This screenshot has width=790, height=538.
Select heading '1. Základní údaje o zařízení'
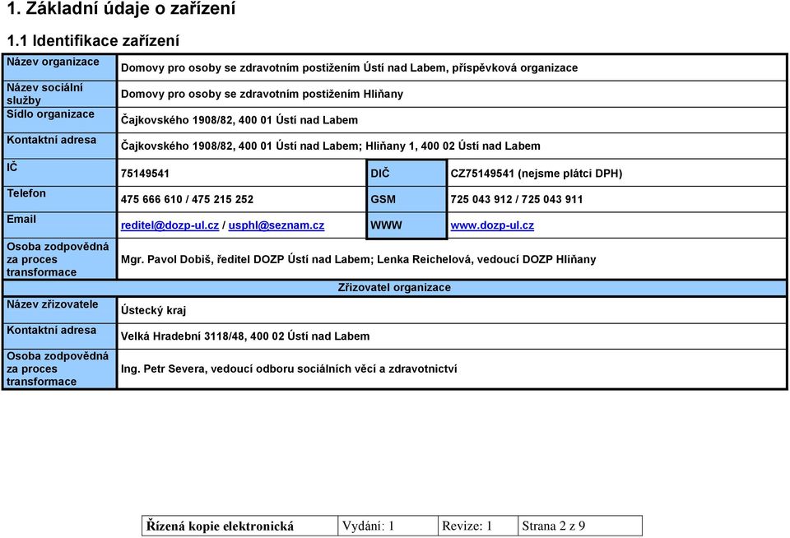point(121,8)
